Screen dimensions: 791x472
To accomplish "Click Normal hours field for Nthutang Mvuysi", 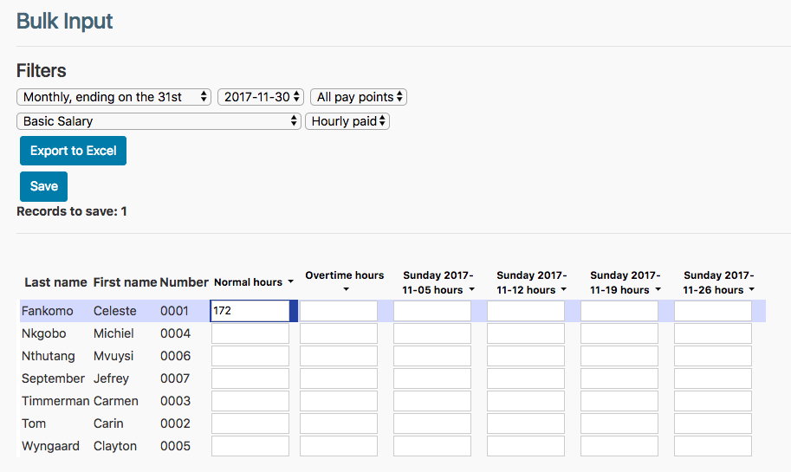I will [250, 356].
